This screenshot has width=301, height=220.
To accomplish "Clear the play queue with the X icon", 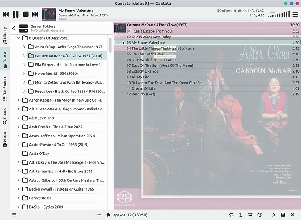I will click(292, 215).
